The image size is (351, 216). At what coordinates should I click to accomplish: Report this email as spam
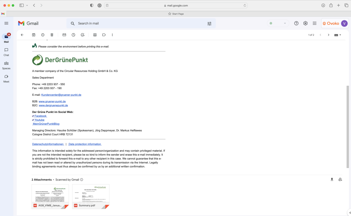click(43, 35)
